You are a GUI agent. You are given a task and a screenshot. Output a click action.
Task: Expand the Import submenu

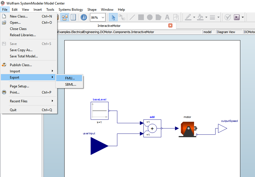(29, 71)
